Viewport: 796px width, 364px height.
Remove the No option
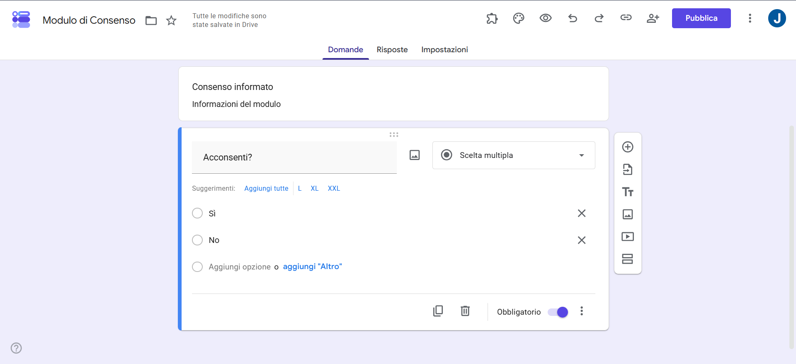tap(582, 240)
